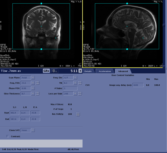Open the Chem SAT dropdown
Image resolution: width=167 pixels, height=153 pixels.
pos(33,130)
